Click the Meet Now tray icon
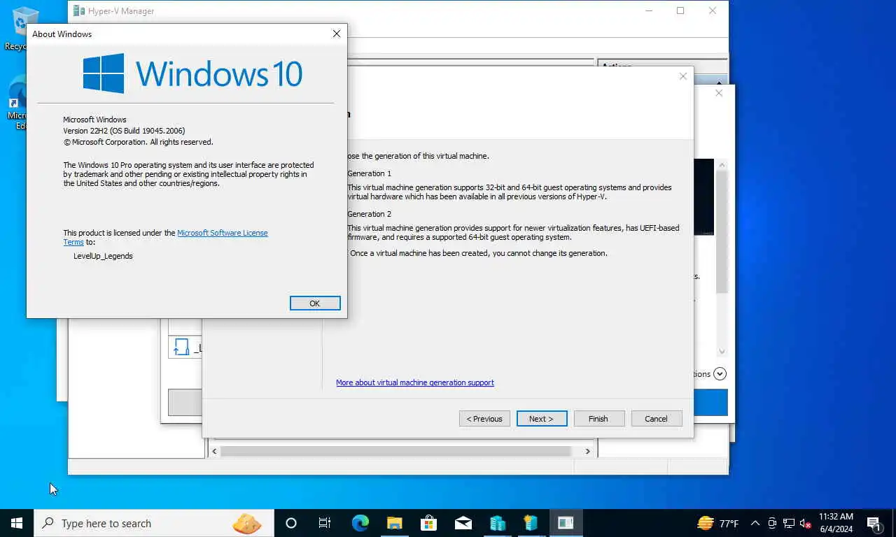The width and height of the screenshot is (896, 537). click(772, 523)
